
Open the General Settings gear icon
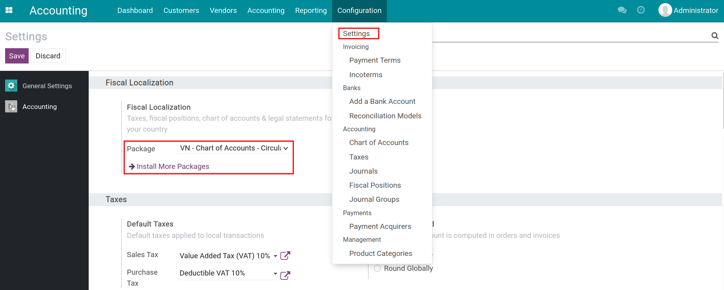point(11,85)
